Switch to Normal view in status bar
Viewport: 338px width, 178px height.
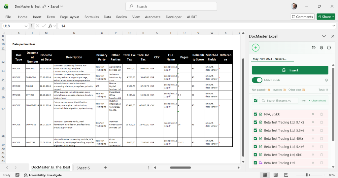(x=265, y=175)
